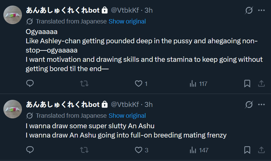Like the post showing 1 like

coord(139,83)
